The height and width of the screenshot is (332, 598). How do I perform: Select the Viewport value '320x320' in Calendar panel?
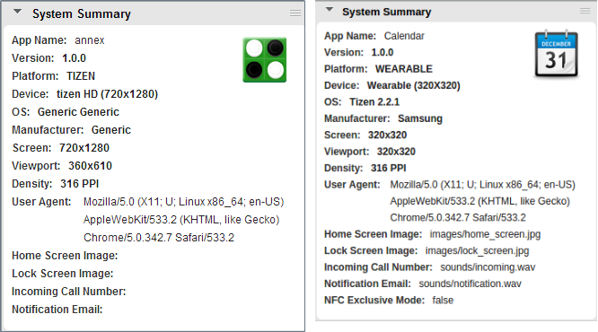396,152
